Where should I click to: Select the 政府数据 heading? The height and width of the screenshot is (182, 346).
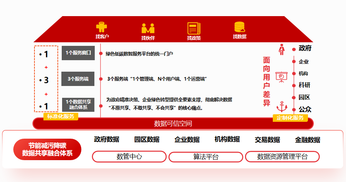107,139
